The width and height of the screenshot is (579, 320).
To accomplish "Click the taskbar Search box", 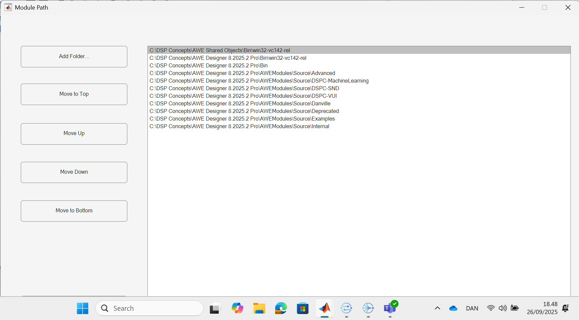I will point(149,308).
